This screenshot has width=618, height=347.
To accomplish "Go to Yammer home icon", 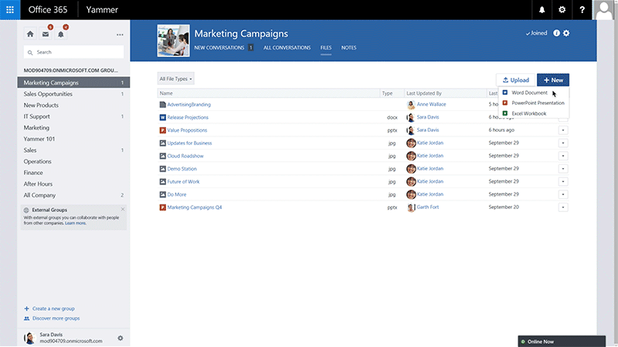I will pyautogui.click(x=30, y=34).
